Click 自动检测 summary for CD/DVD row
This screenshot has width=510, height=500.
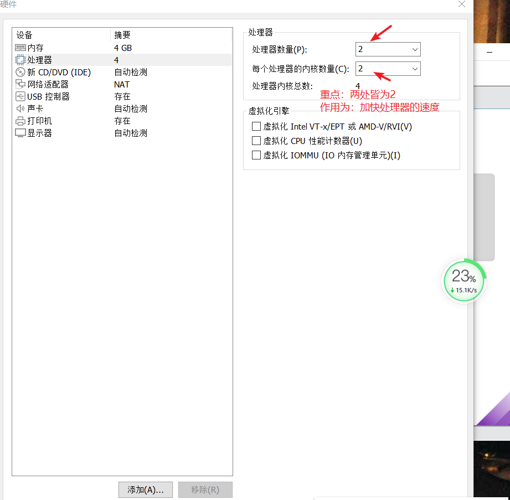pos(131,72)
